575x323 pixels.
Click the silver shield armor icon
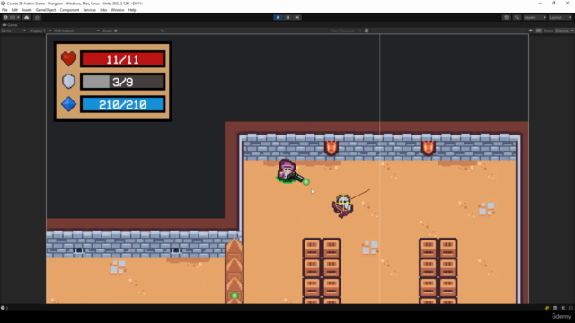click(68, 82)
